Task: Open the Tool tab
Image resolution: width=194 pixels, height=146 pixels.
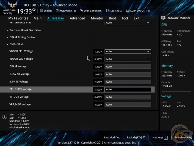Action: coord(125,18)
